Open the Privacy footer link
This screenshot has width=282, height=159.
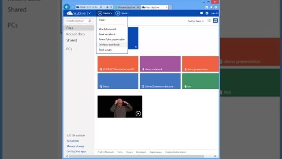129,152
